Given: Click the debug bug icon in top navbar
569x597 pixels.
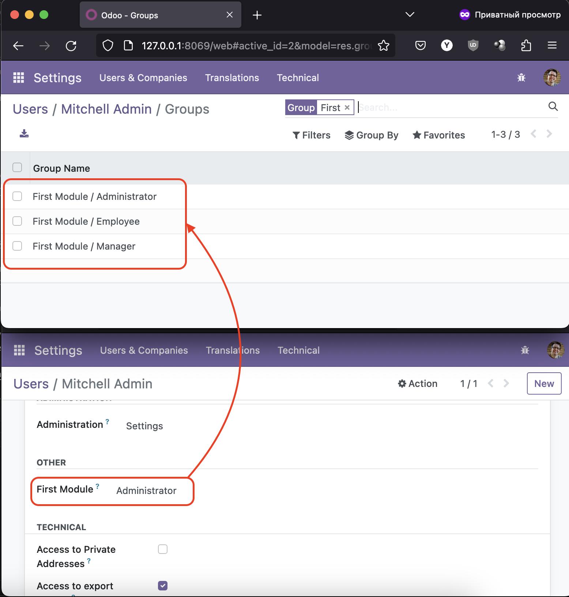Looking at the screenshot, I should pyautogui.click(x=521, y=77).
